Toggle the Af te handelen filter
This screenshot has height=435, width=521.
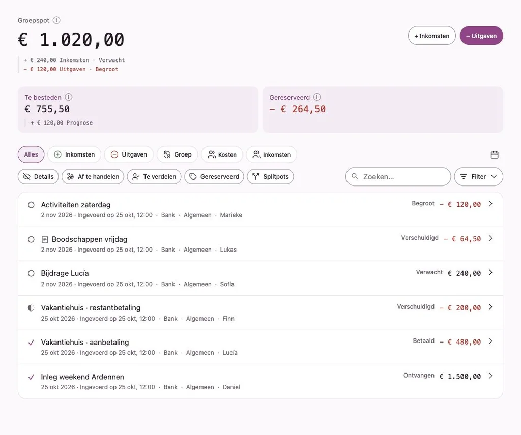(x=93, y=176)
